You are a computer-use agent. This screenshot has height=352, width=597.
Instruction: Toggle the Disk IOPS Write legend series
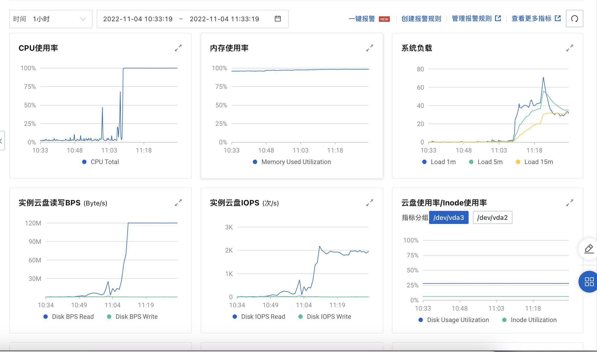point(325,317)
